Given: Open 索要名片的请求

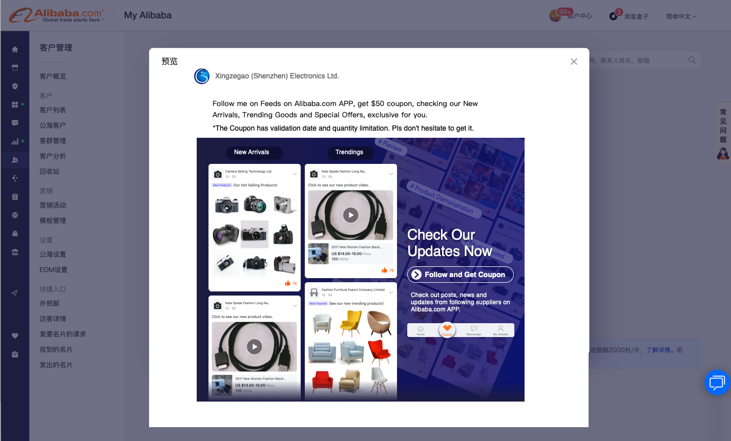Looking at the screenshot, I should pyautogui.click(x=62, y=334).
